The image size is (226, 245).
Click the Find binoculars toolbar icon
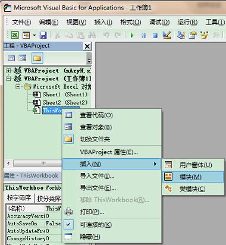click(x=92, y=36)
